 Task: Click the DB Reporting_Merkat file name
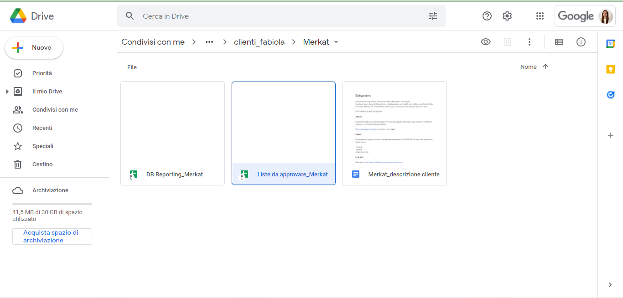click(x=175, y=175)
